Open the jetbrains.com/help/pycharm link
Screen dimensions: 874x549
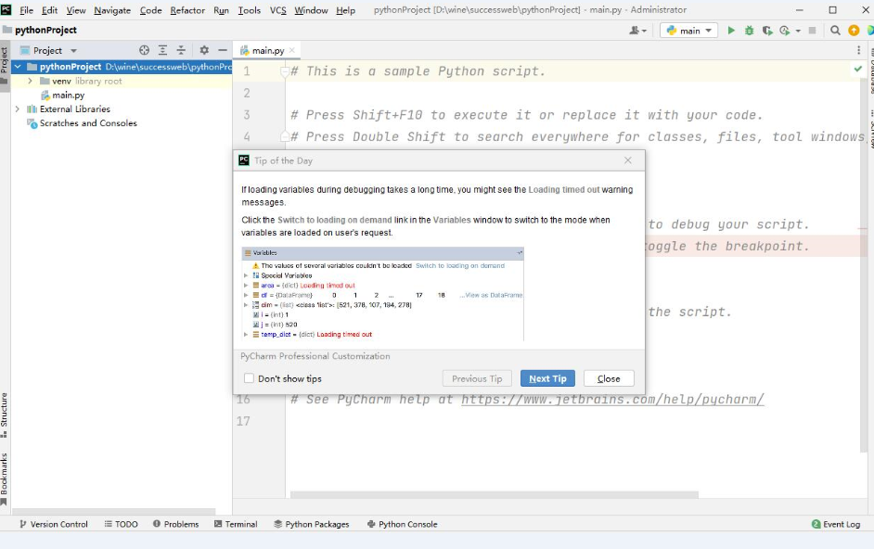[612, 399]
